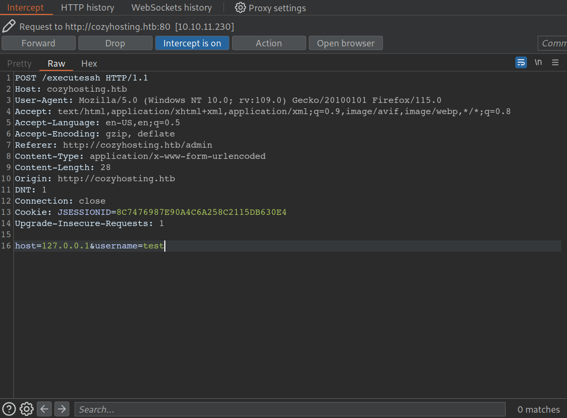
Task: Go to next search match arrow
Action: point(62,409)
